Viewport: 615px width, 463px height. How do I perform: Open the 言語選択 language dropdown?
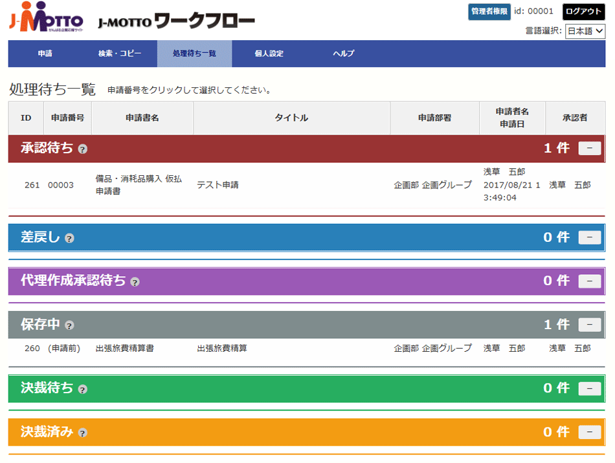(x=585, y=31)
